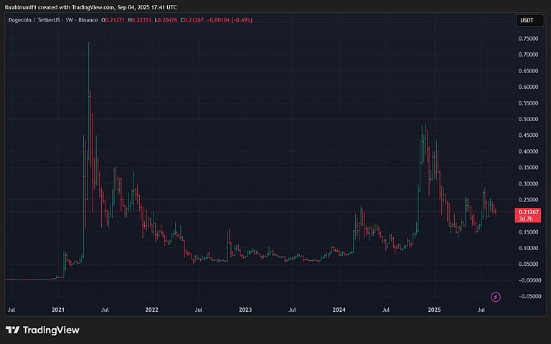Click the TradingView logo icon
This screenshot has height=344, width=551.
tap(12, 330)
